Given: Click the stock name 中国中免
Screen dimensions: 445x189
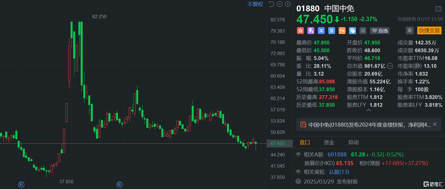Looking at the screenshot, I should 339,9.
